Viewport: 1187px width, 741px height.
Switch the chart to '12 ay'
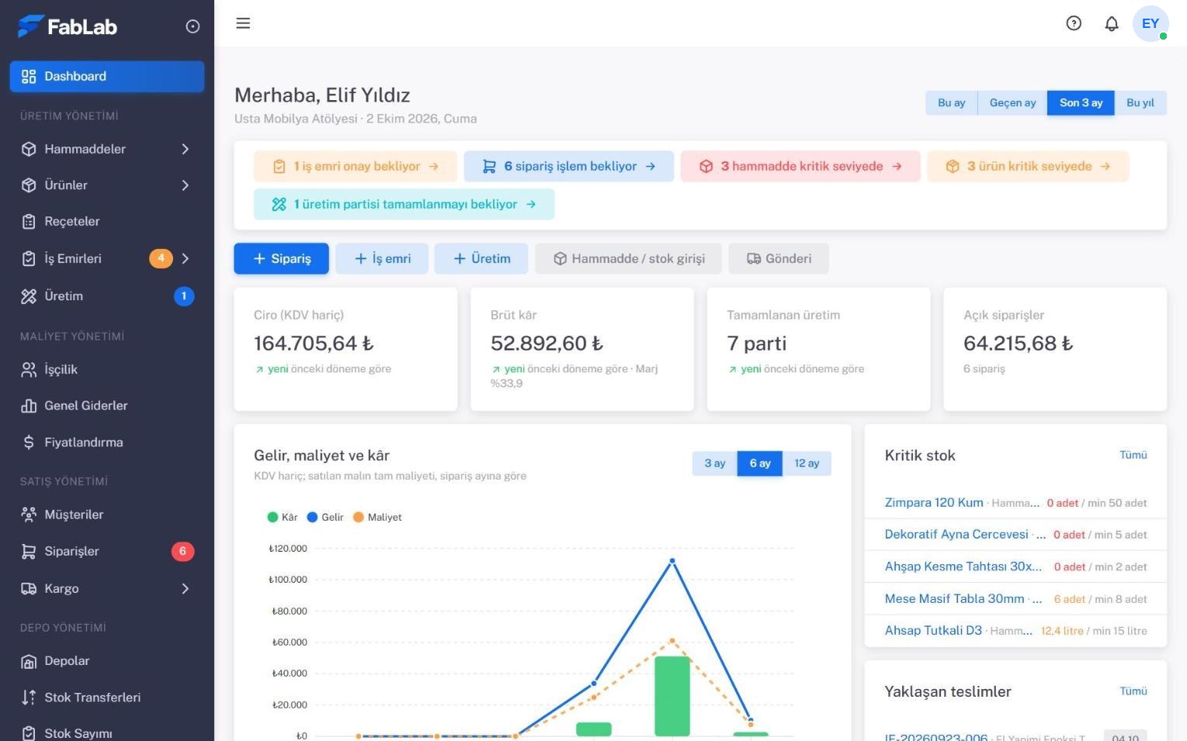pyautogui.click(x=807, y=463)
